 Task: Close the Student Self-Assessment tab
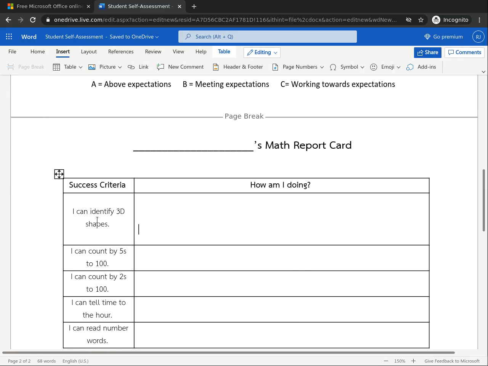[180, 6]
